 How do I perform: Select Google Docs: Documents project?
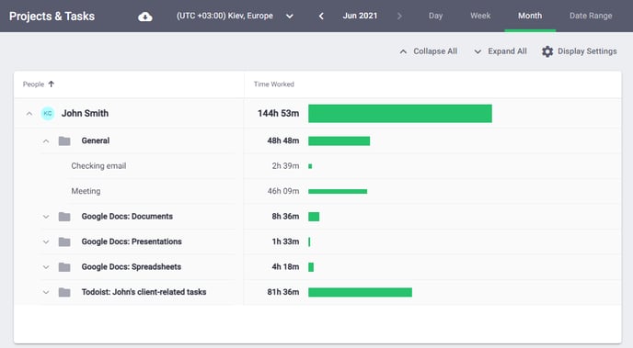pyautogui.click(x=127, y=217)
